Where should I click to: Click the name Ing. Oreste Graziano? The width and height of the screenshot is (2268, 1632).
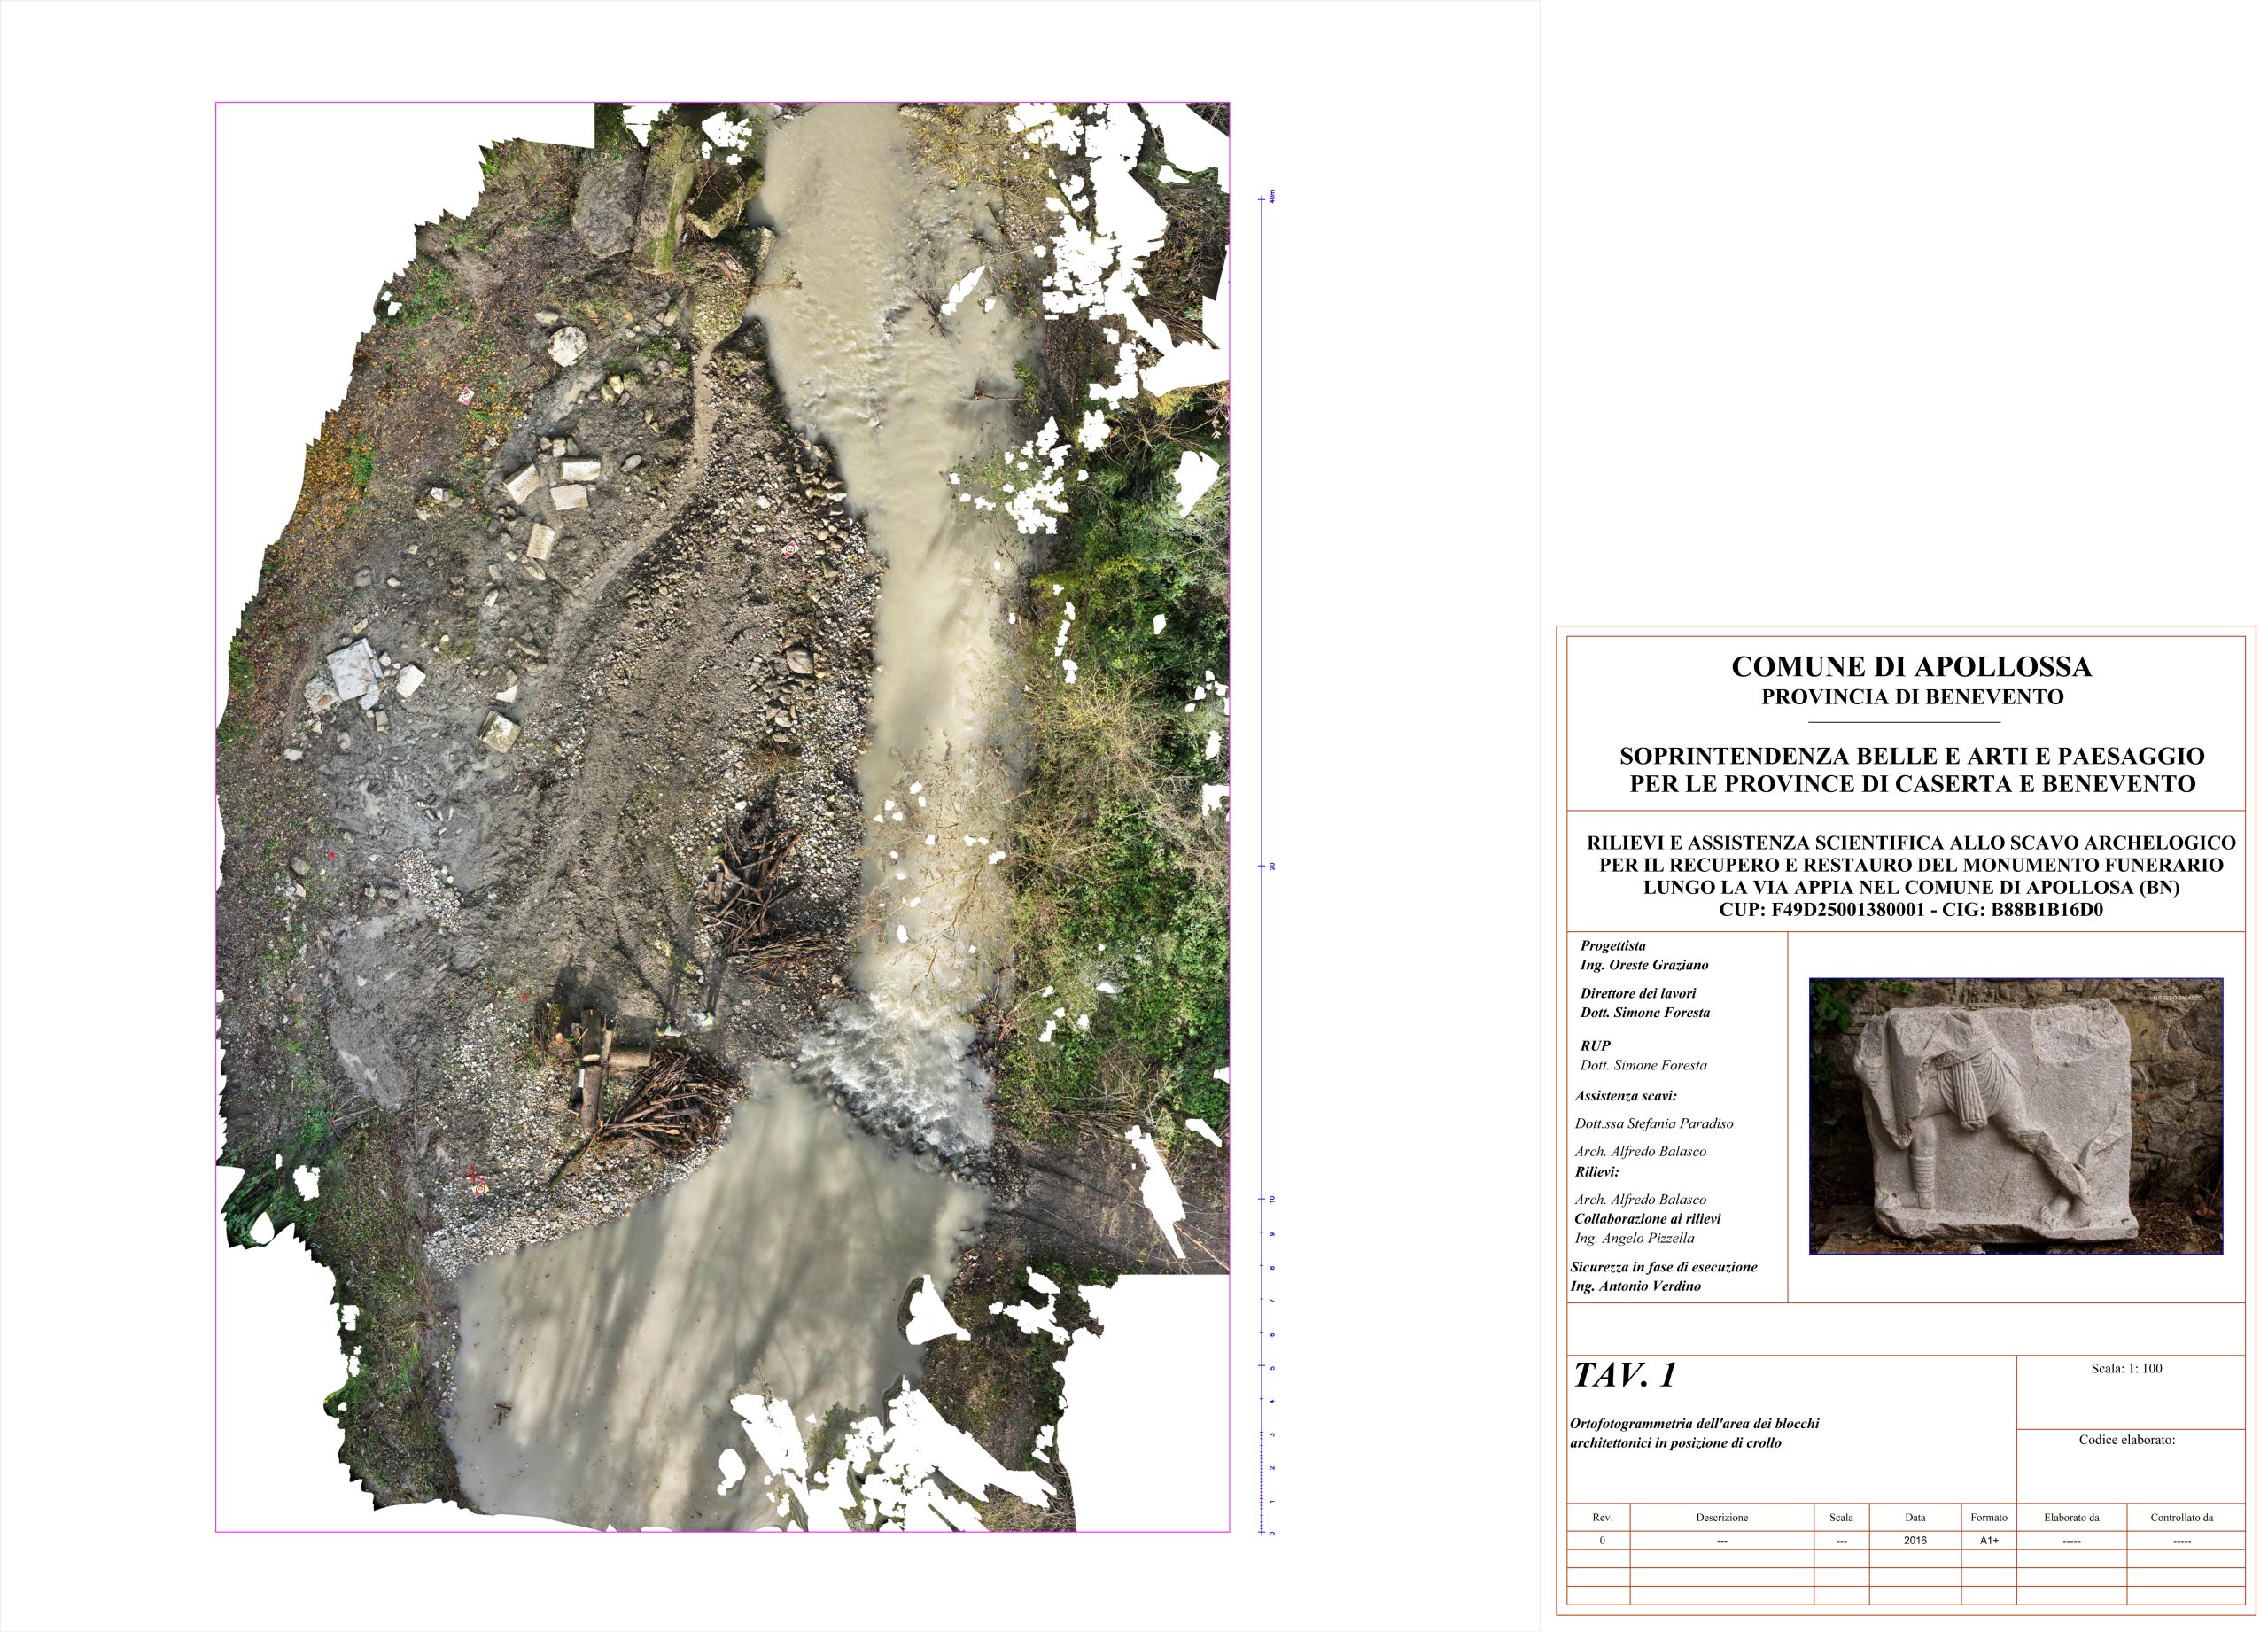[x=1644, y=965]
